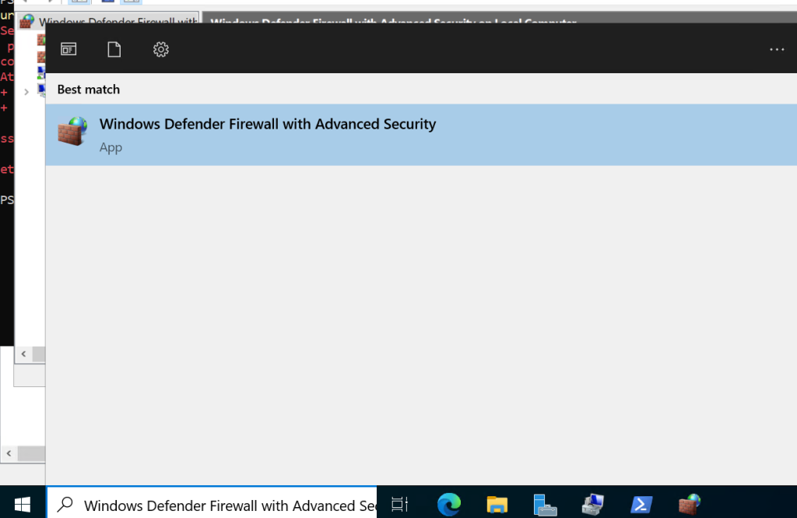
Task: Open the Documents filter in search panel
Action: [x=114, y=49]
